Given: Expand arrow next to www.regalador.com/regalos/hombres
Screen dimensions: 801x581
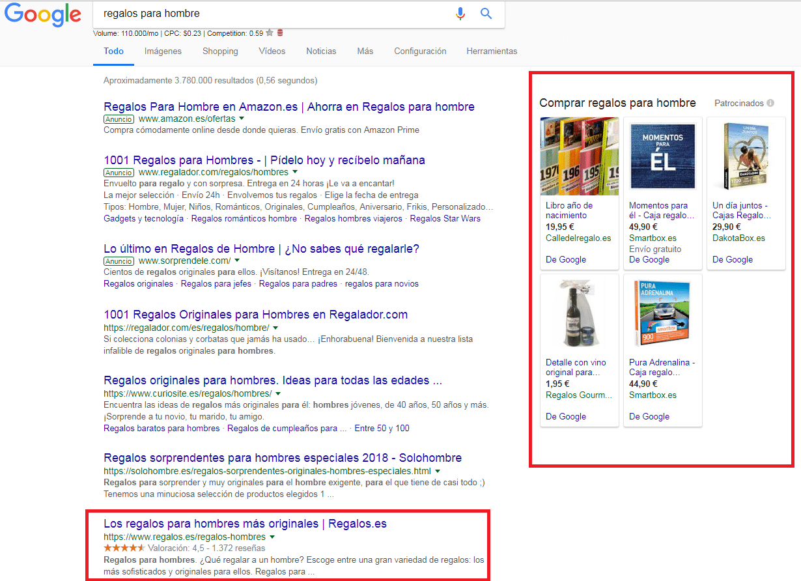Looking at the screenshot, I should 294,173.
